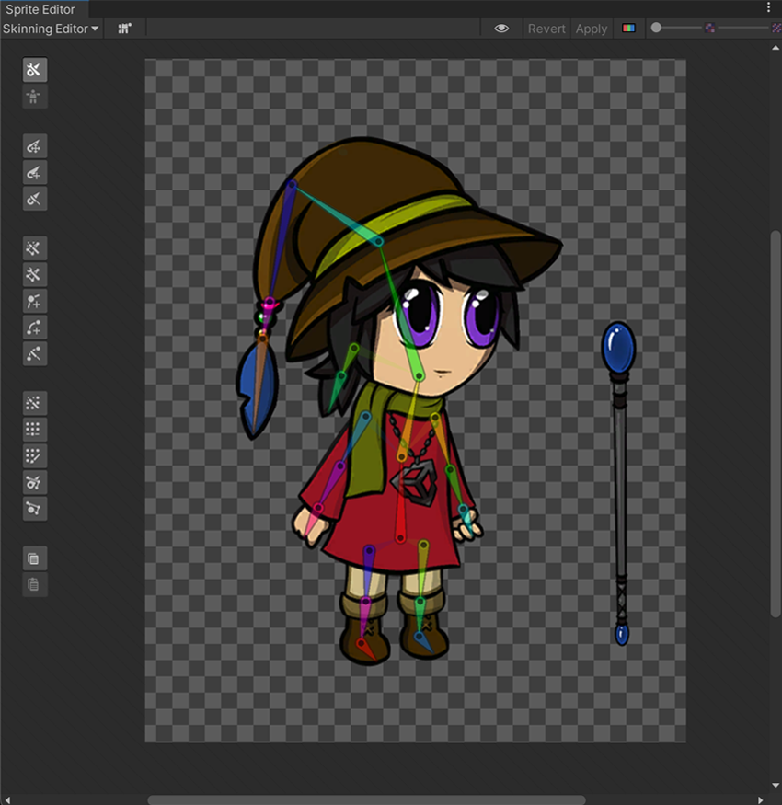
Task: Click the Edit Bone tool
Action: tap(34, 146)
